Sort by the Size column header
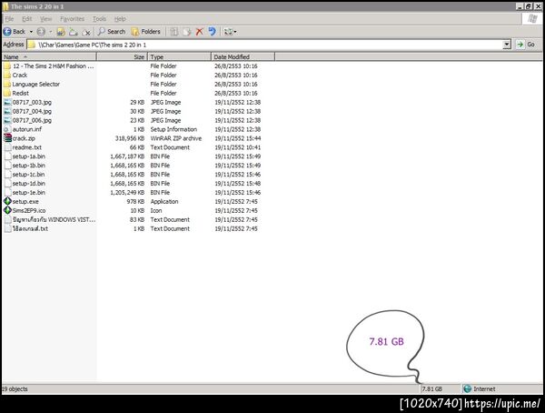545x413 pixels. click(122, 56)
